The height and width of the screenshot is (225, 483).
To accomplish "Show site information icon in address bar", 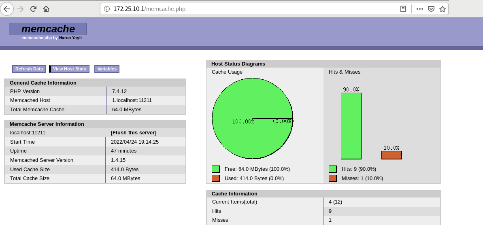I will [x=107, y=9].
